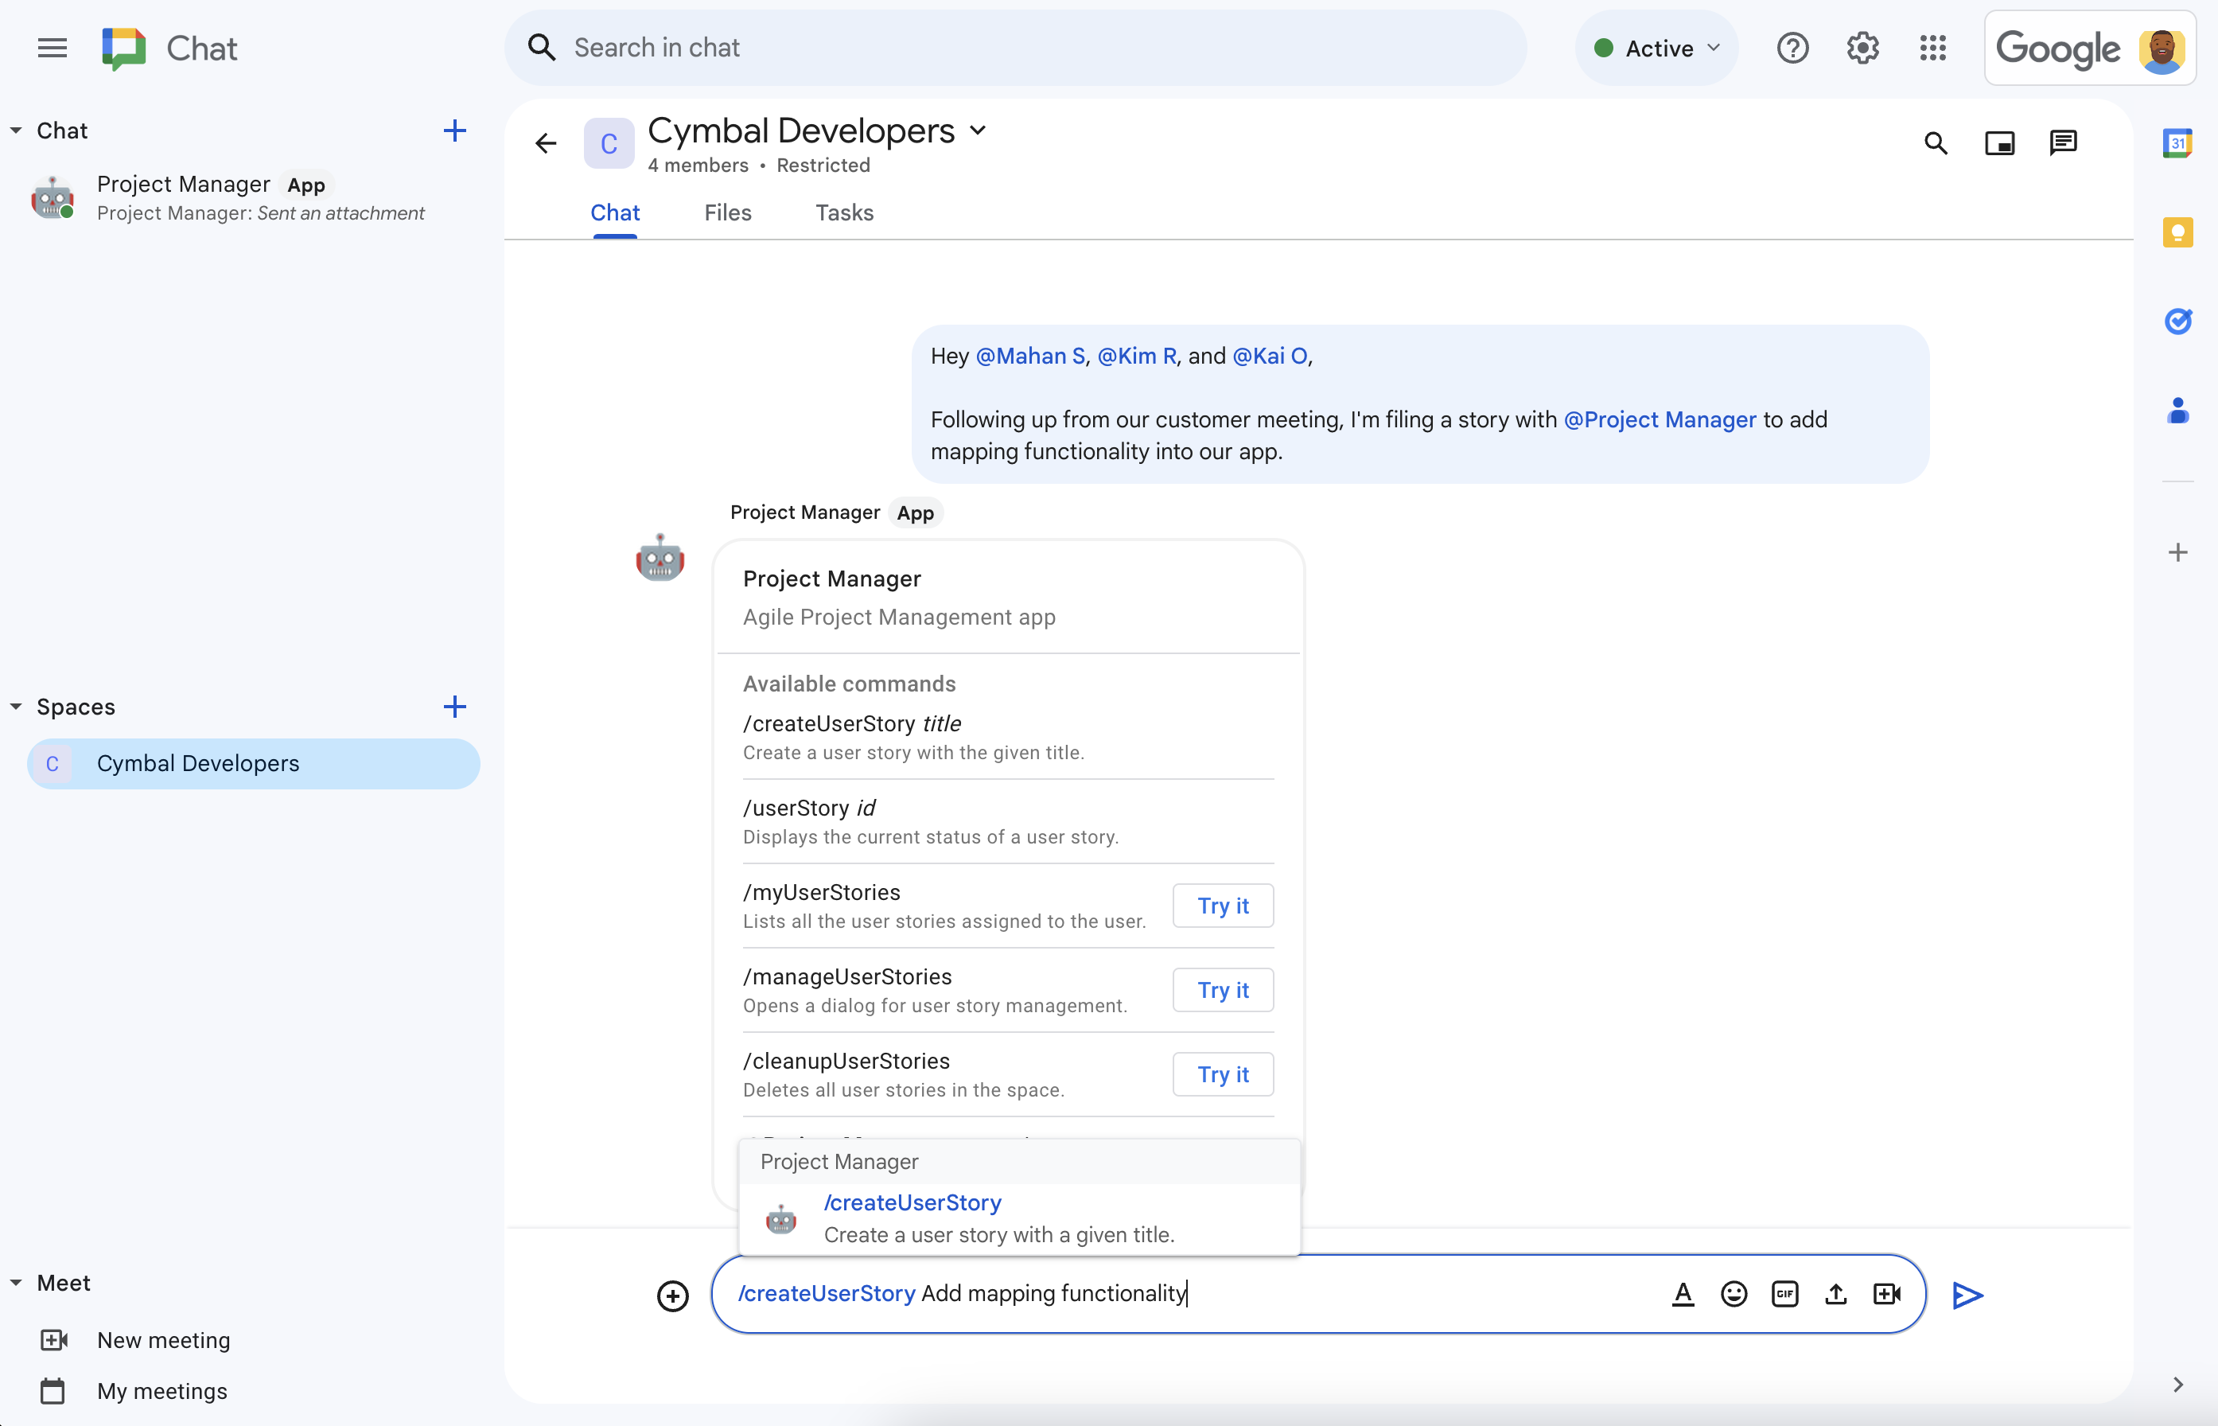Open threaded conversation view icon
This screenshot has height=1426, width=2218.
coord(2063,144)
